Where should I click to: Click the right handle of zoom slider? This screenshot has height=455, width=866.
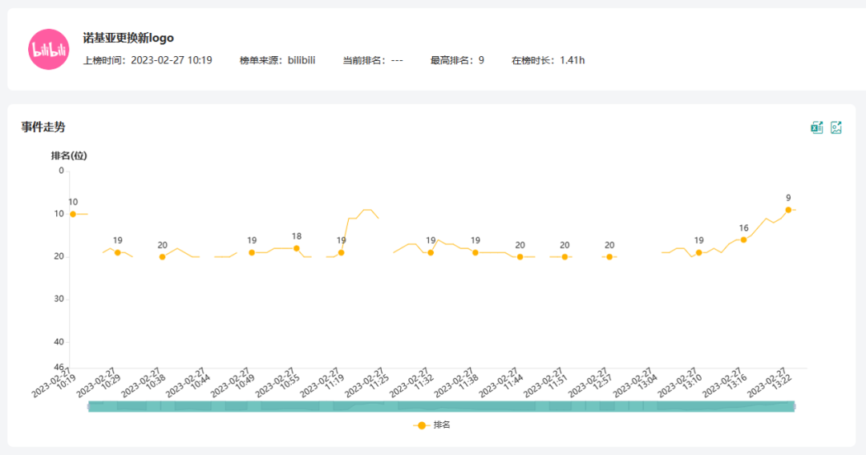[795, 406]
